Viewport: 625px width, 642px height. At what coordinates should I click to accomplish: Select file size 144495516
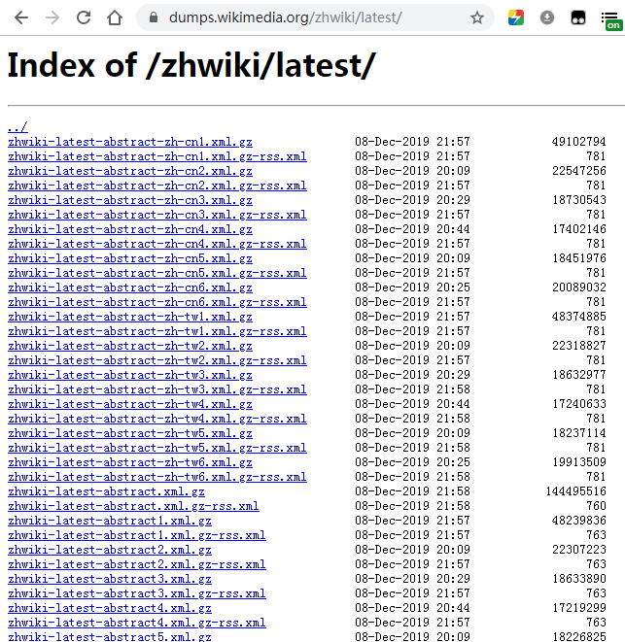tap(575, 491)
